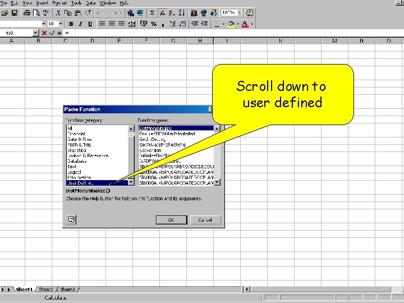Click Decrease Decimal icon
The width and height of the screenshot is (404, 303).
pos(182,24)
